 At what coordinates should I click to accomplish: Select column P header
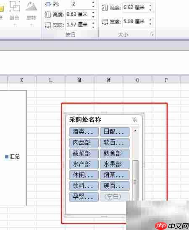click(166, 80)
